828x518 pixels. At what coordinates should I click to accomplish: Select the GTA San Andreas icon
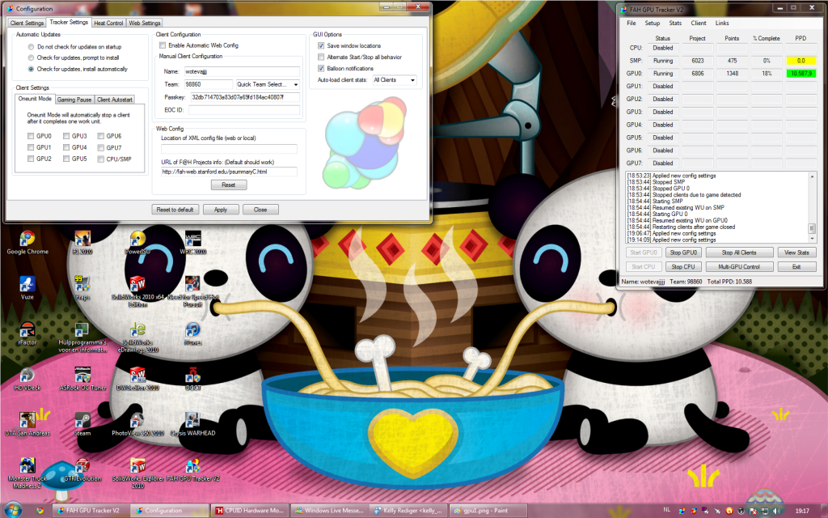coord(27,424)
